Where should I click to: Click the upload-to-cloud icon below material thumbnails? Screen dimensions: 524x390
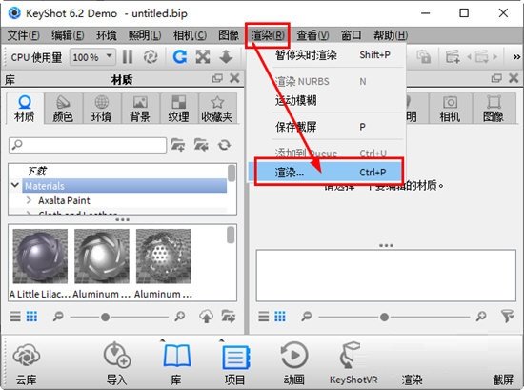coord(206,316)
